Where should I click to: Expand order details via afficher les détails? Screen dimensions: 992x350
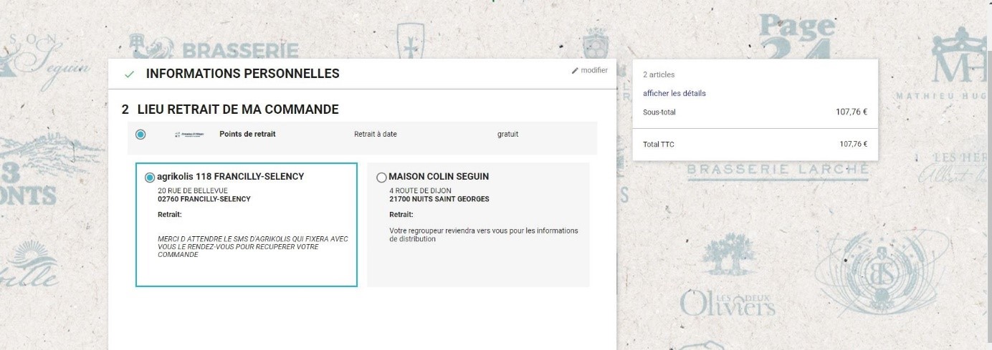(674, 93)
